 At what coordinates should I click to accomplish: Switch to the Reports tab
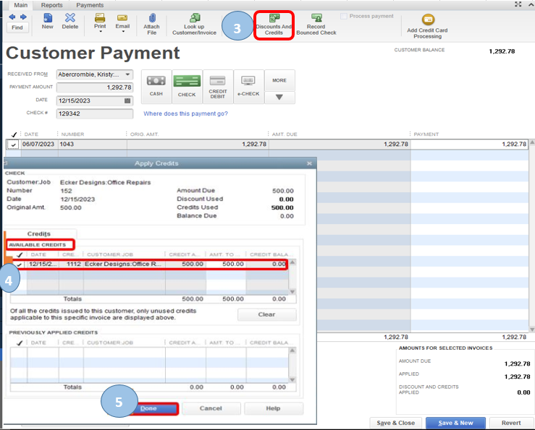click(x=51, y=5)
